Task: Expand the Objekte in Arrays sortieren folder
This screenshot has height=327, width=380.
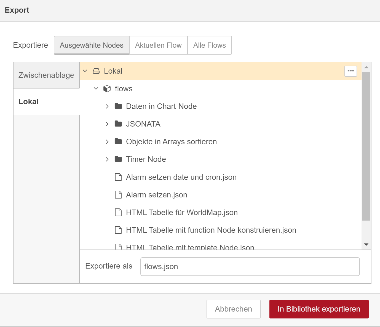Action: coord(107,142)
